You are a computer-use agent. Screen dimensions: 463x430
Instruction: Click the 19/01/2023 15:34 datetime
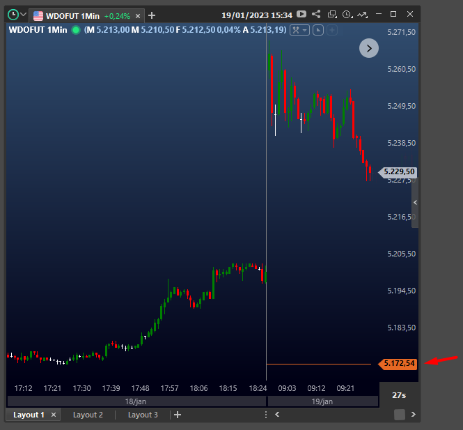coord(257,15)
